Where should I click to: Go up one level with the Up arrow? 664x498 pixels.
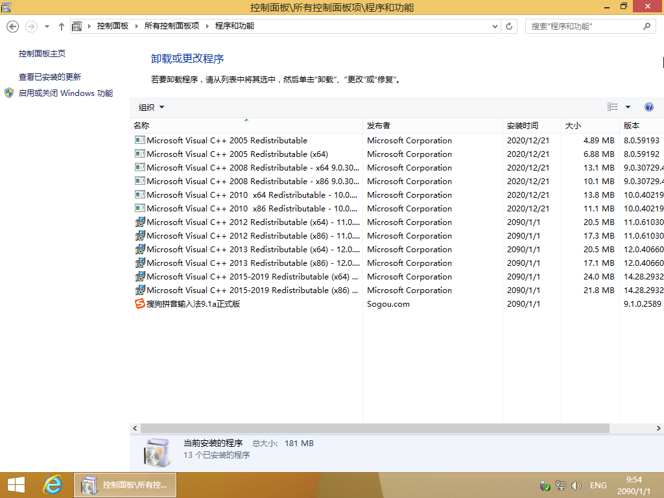click(x=62, y=27)
